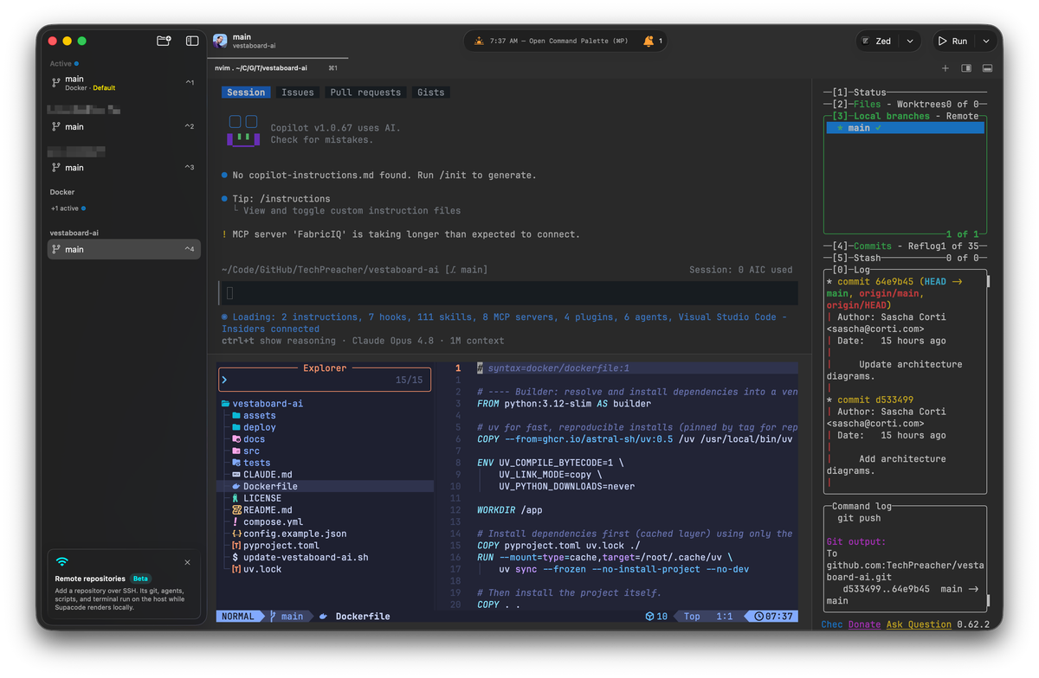Open the Zed editor dropdown arrow
The image size is (1039, 678).
click(910, 41)
